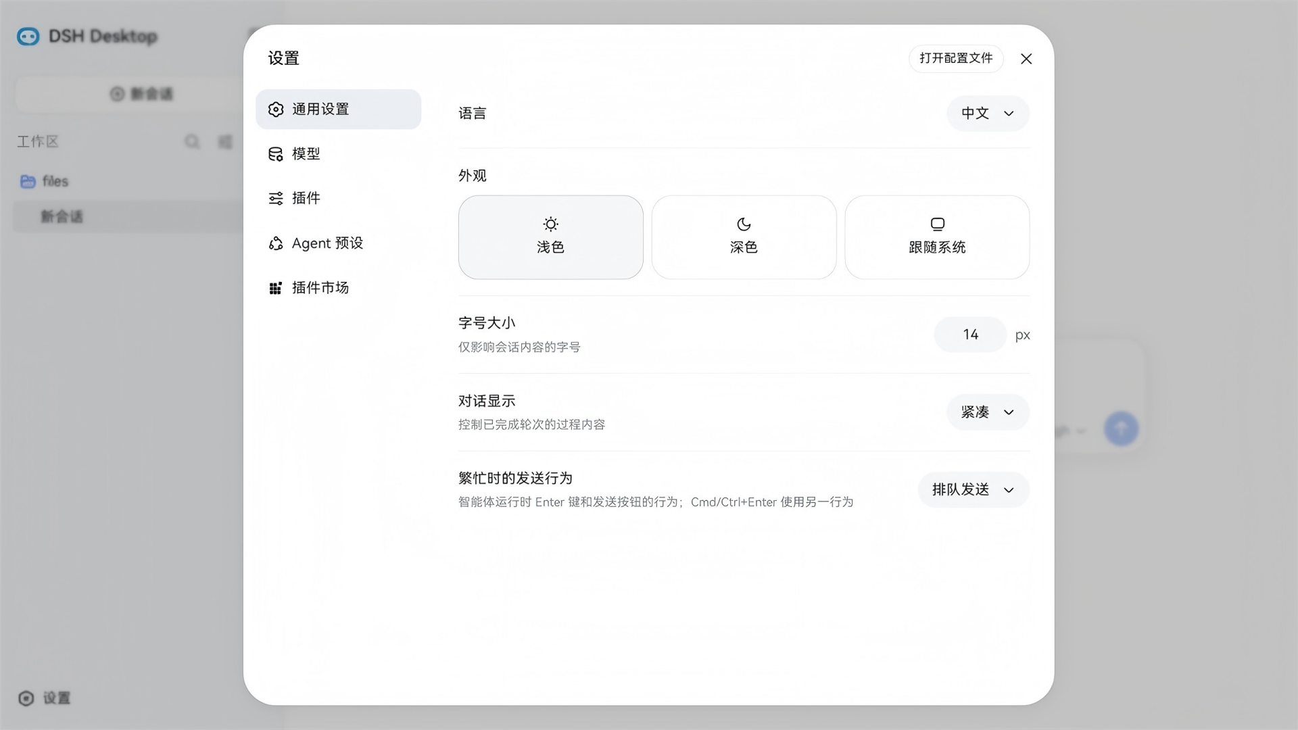Click the 控制已完成轮次的过程内容 description text
Viewport: 1298px width, 730px height.
531,424
